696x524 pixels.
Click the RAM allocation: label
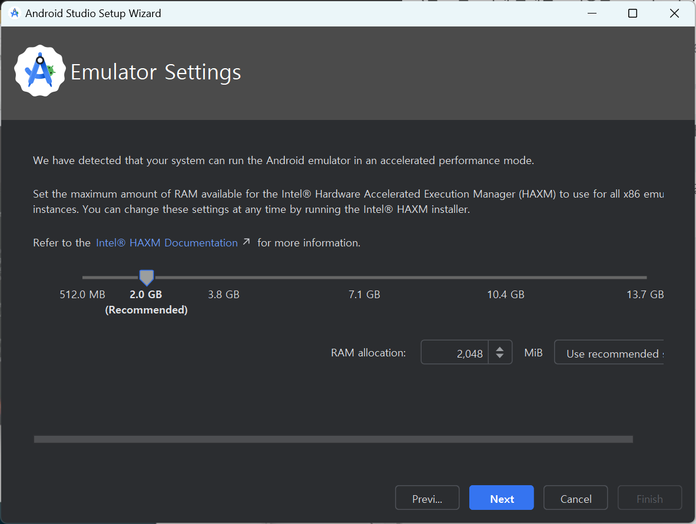coord(369,352)
